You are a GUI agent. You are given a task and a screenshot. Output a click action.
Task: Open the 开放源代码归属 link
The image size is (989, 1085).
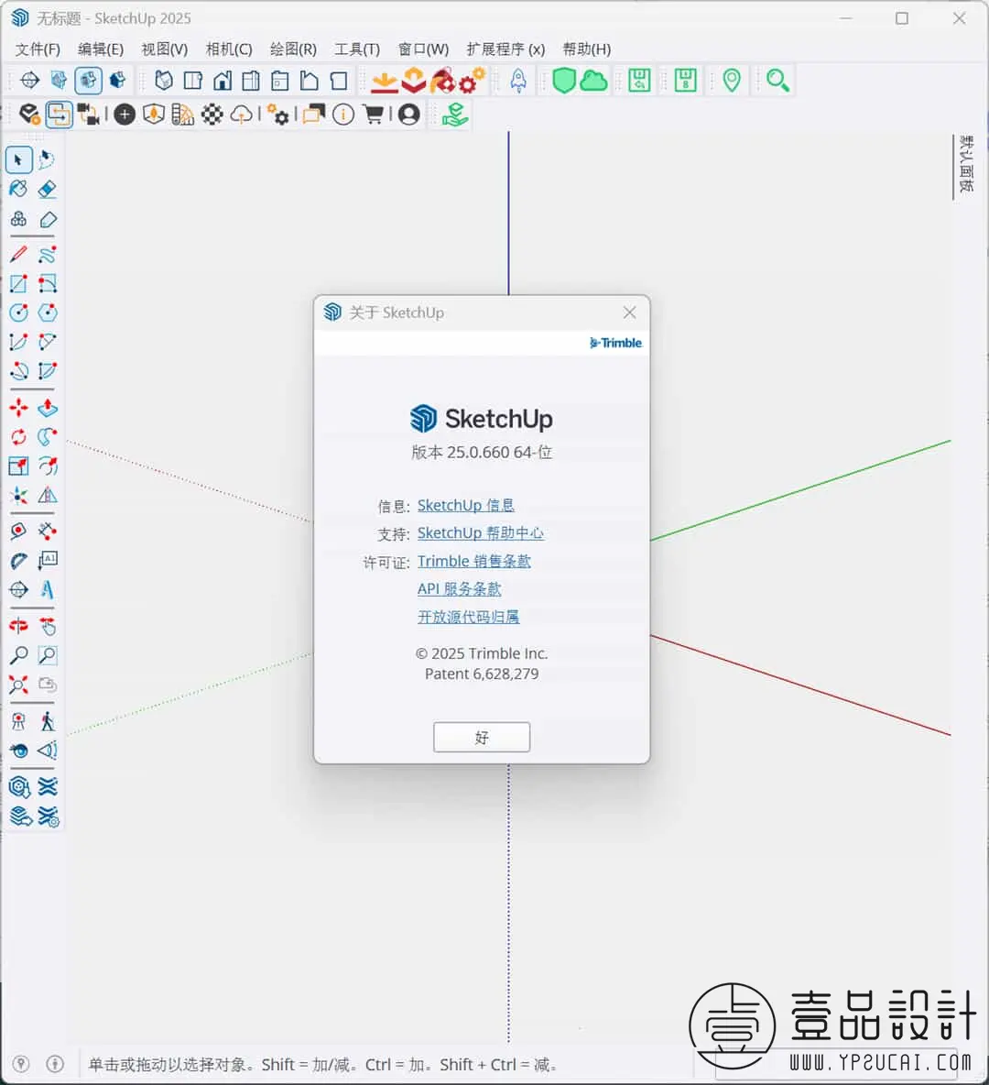(468, 617)
